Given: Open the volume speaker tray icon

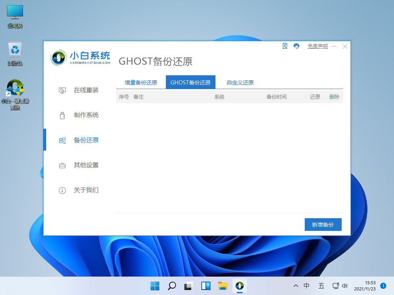Looking at the screenshot, I should [345, 286].
